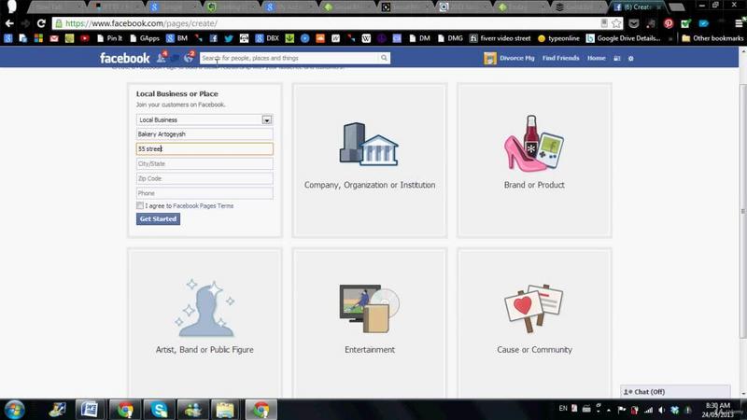Switch to active Facebook Create tab
747x420 pixels.
click(x=637, y=7)
